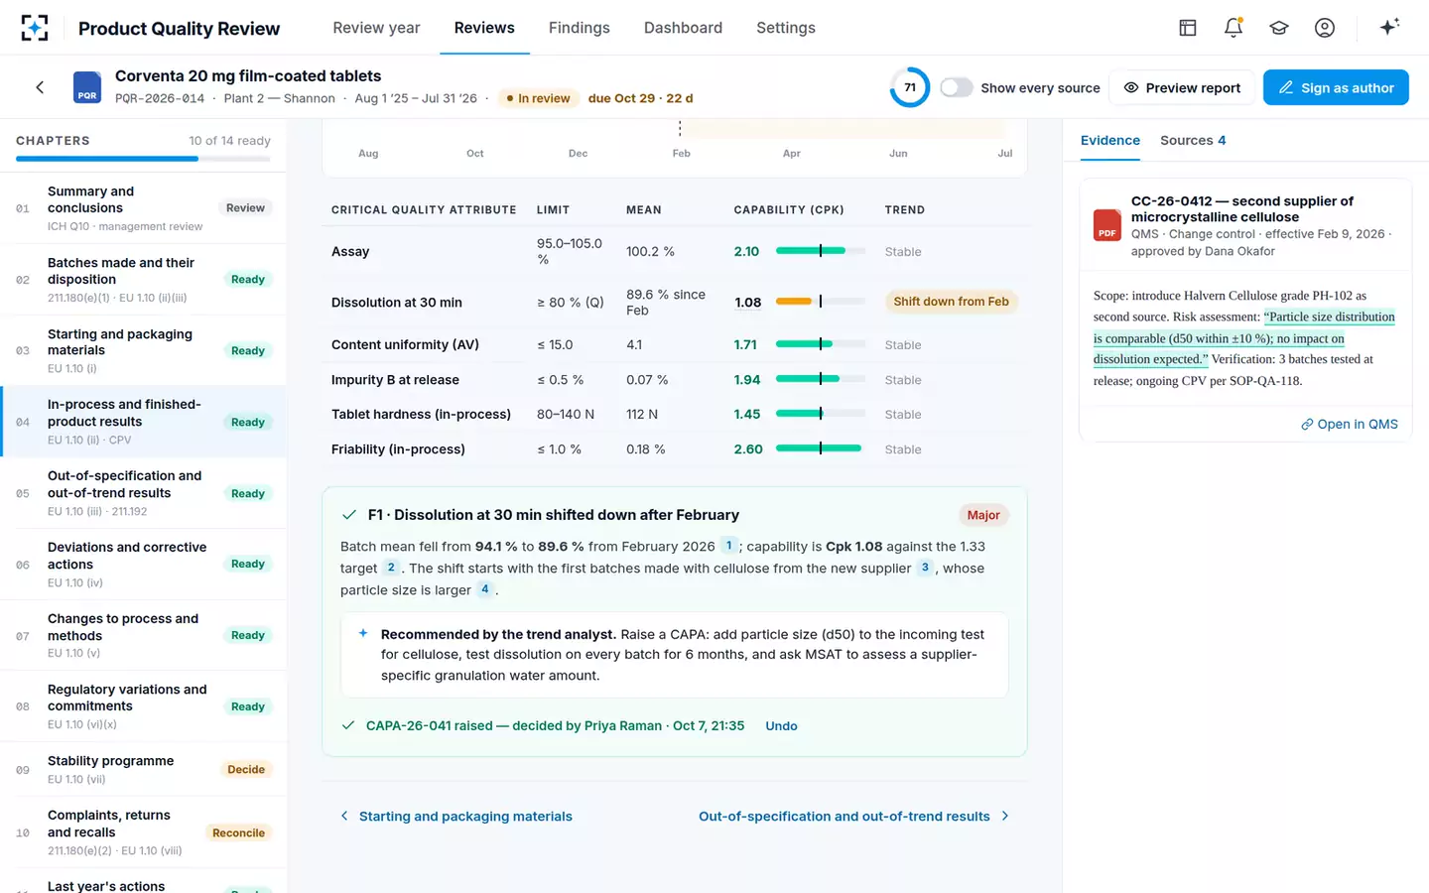Switch to the Review year tab
This screenshot has width=1429, height=893.
pyautogui.click(x=376, y=28)
